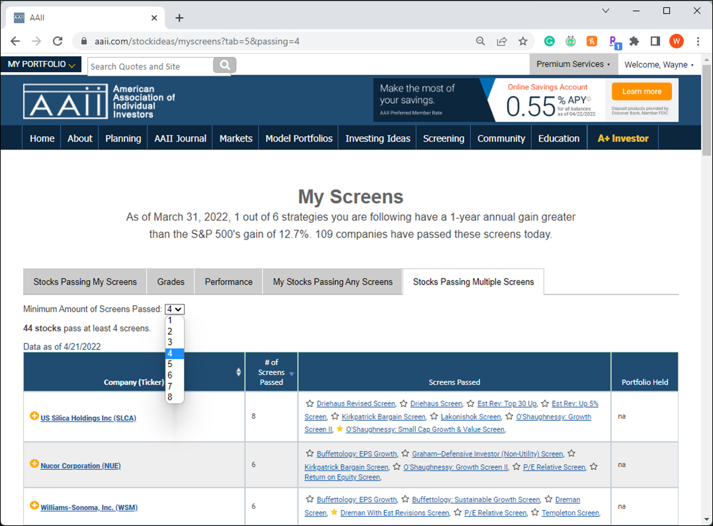Click in the Search Quotes and Site field
The image size is (713, 526).
click(150, 66)
